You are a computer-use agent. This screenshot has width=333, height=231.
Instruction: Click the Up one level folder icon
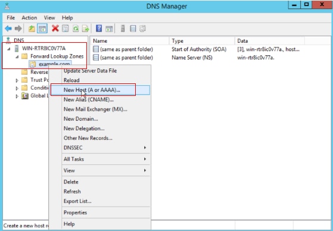(x=32, y=29)
